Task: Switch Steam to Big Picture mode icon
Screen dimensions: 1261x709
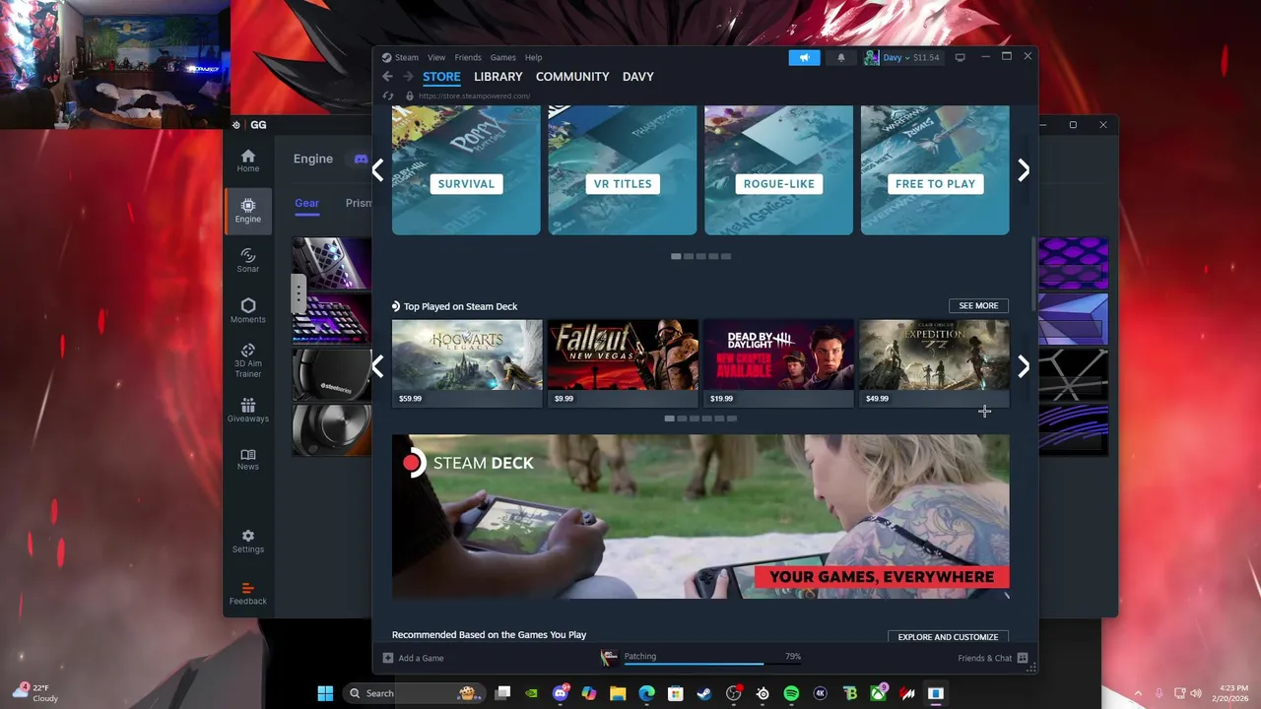Action: click(x=960, y=57)
